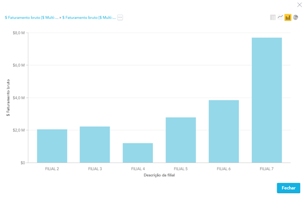Switch to table view icon
The height and width of the screenshot is (198, 305).
[273, 18]
